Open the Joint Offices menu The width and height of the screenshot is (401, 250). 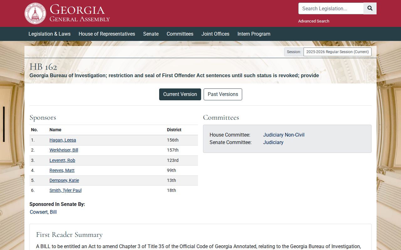pyautogui.click(x=215, y=34)
